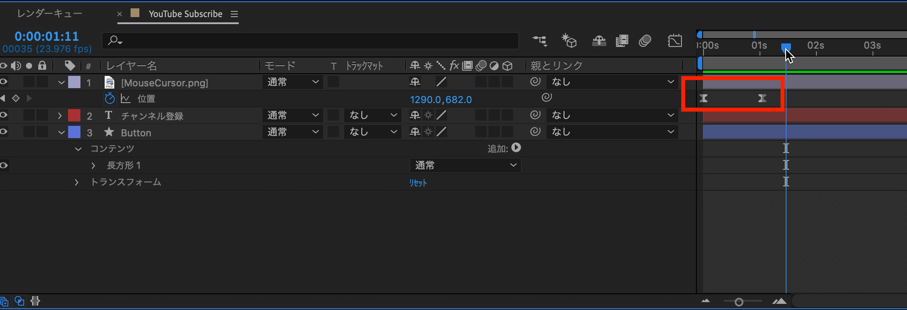The width and height of the screenshot is (907, 310).
Task: Click the position stopwatch icon
Action: pyautogui.click(x=109, y=99)
